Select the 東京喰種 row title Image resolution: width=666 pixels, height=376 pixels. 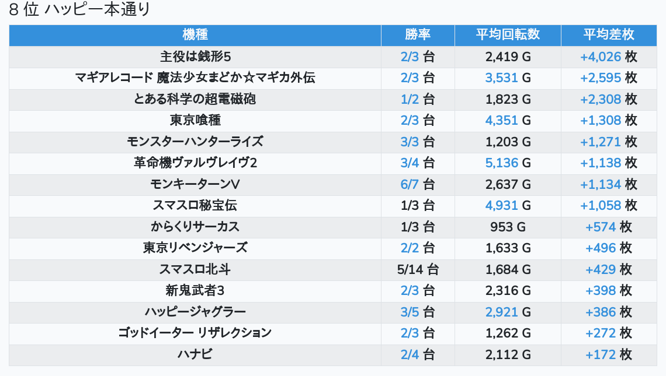pos(195,120)
